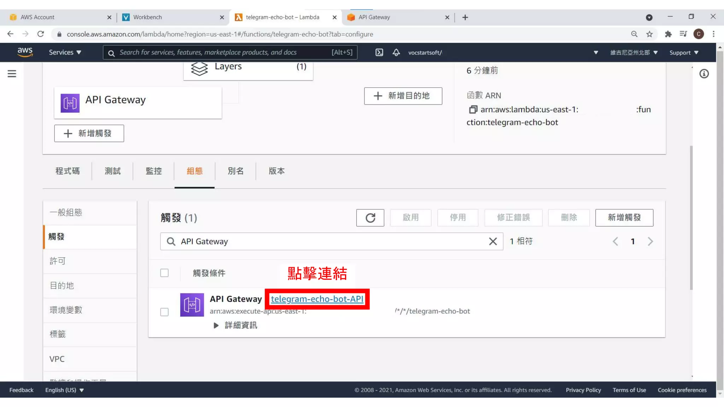Open VPC in sidebar
This screenshot has width=724, height=407.
(90, 359)
